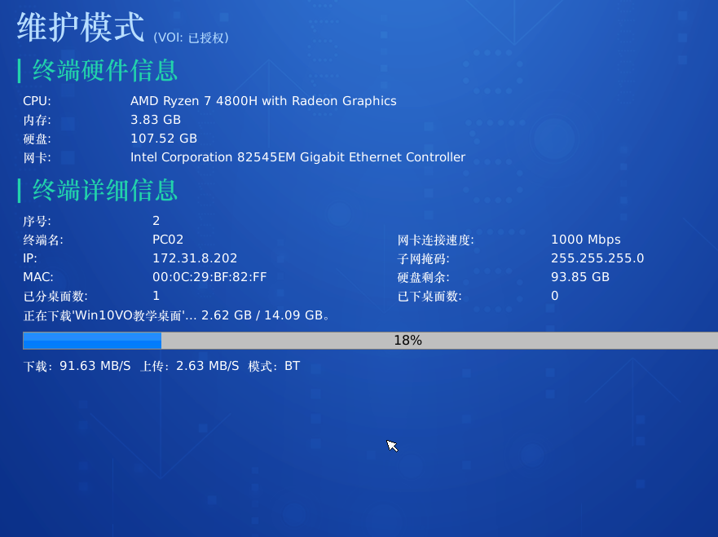Image resolution: width=718 pixels, height=537 pixels.
Task: Click the IP address 172.31.8.202
Action: 195,258
